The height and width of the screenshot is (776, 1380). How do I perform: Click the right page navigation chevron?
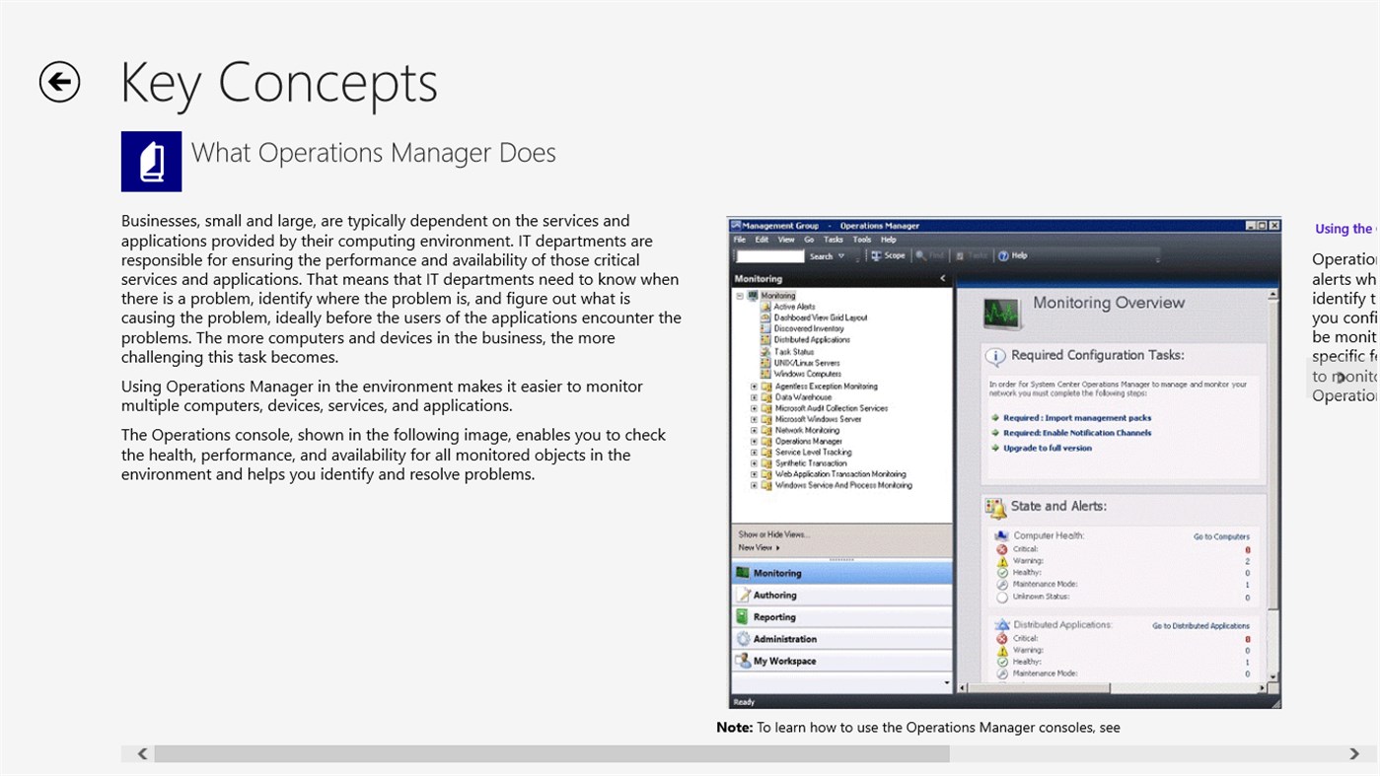pos(1355,752)
